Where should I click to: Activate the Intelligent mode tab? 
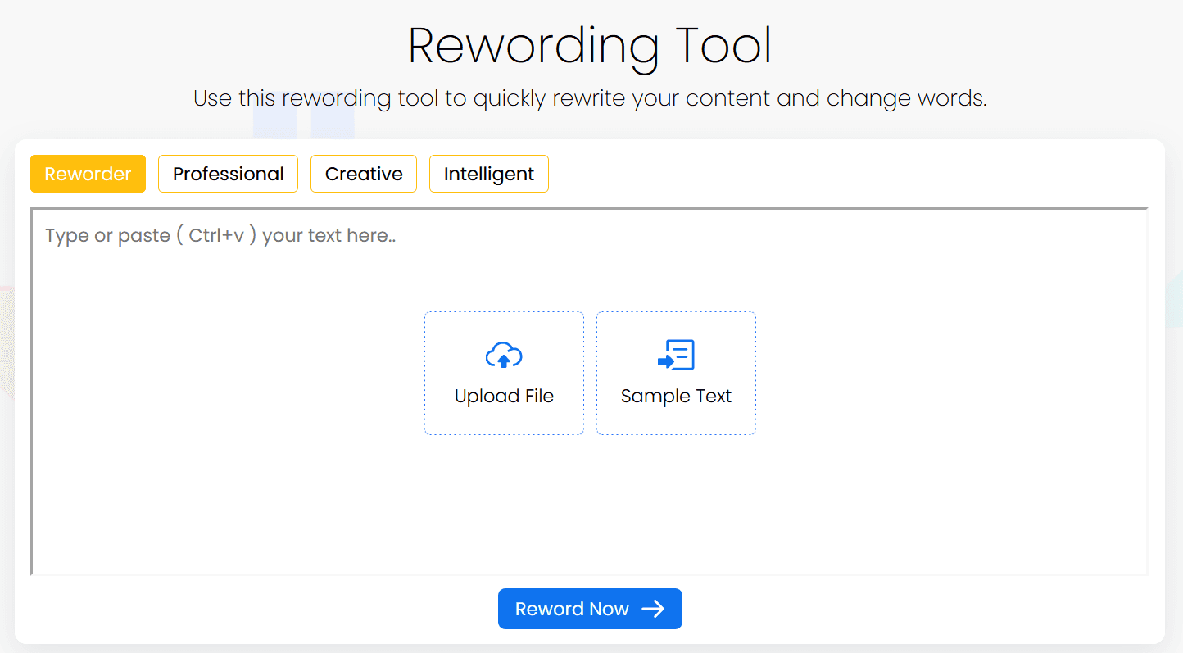pyautogui.click(x=489, y=174)
